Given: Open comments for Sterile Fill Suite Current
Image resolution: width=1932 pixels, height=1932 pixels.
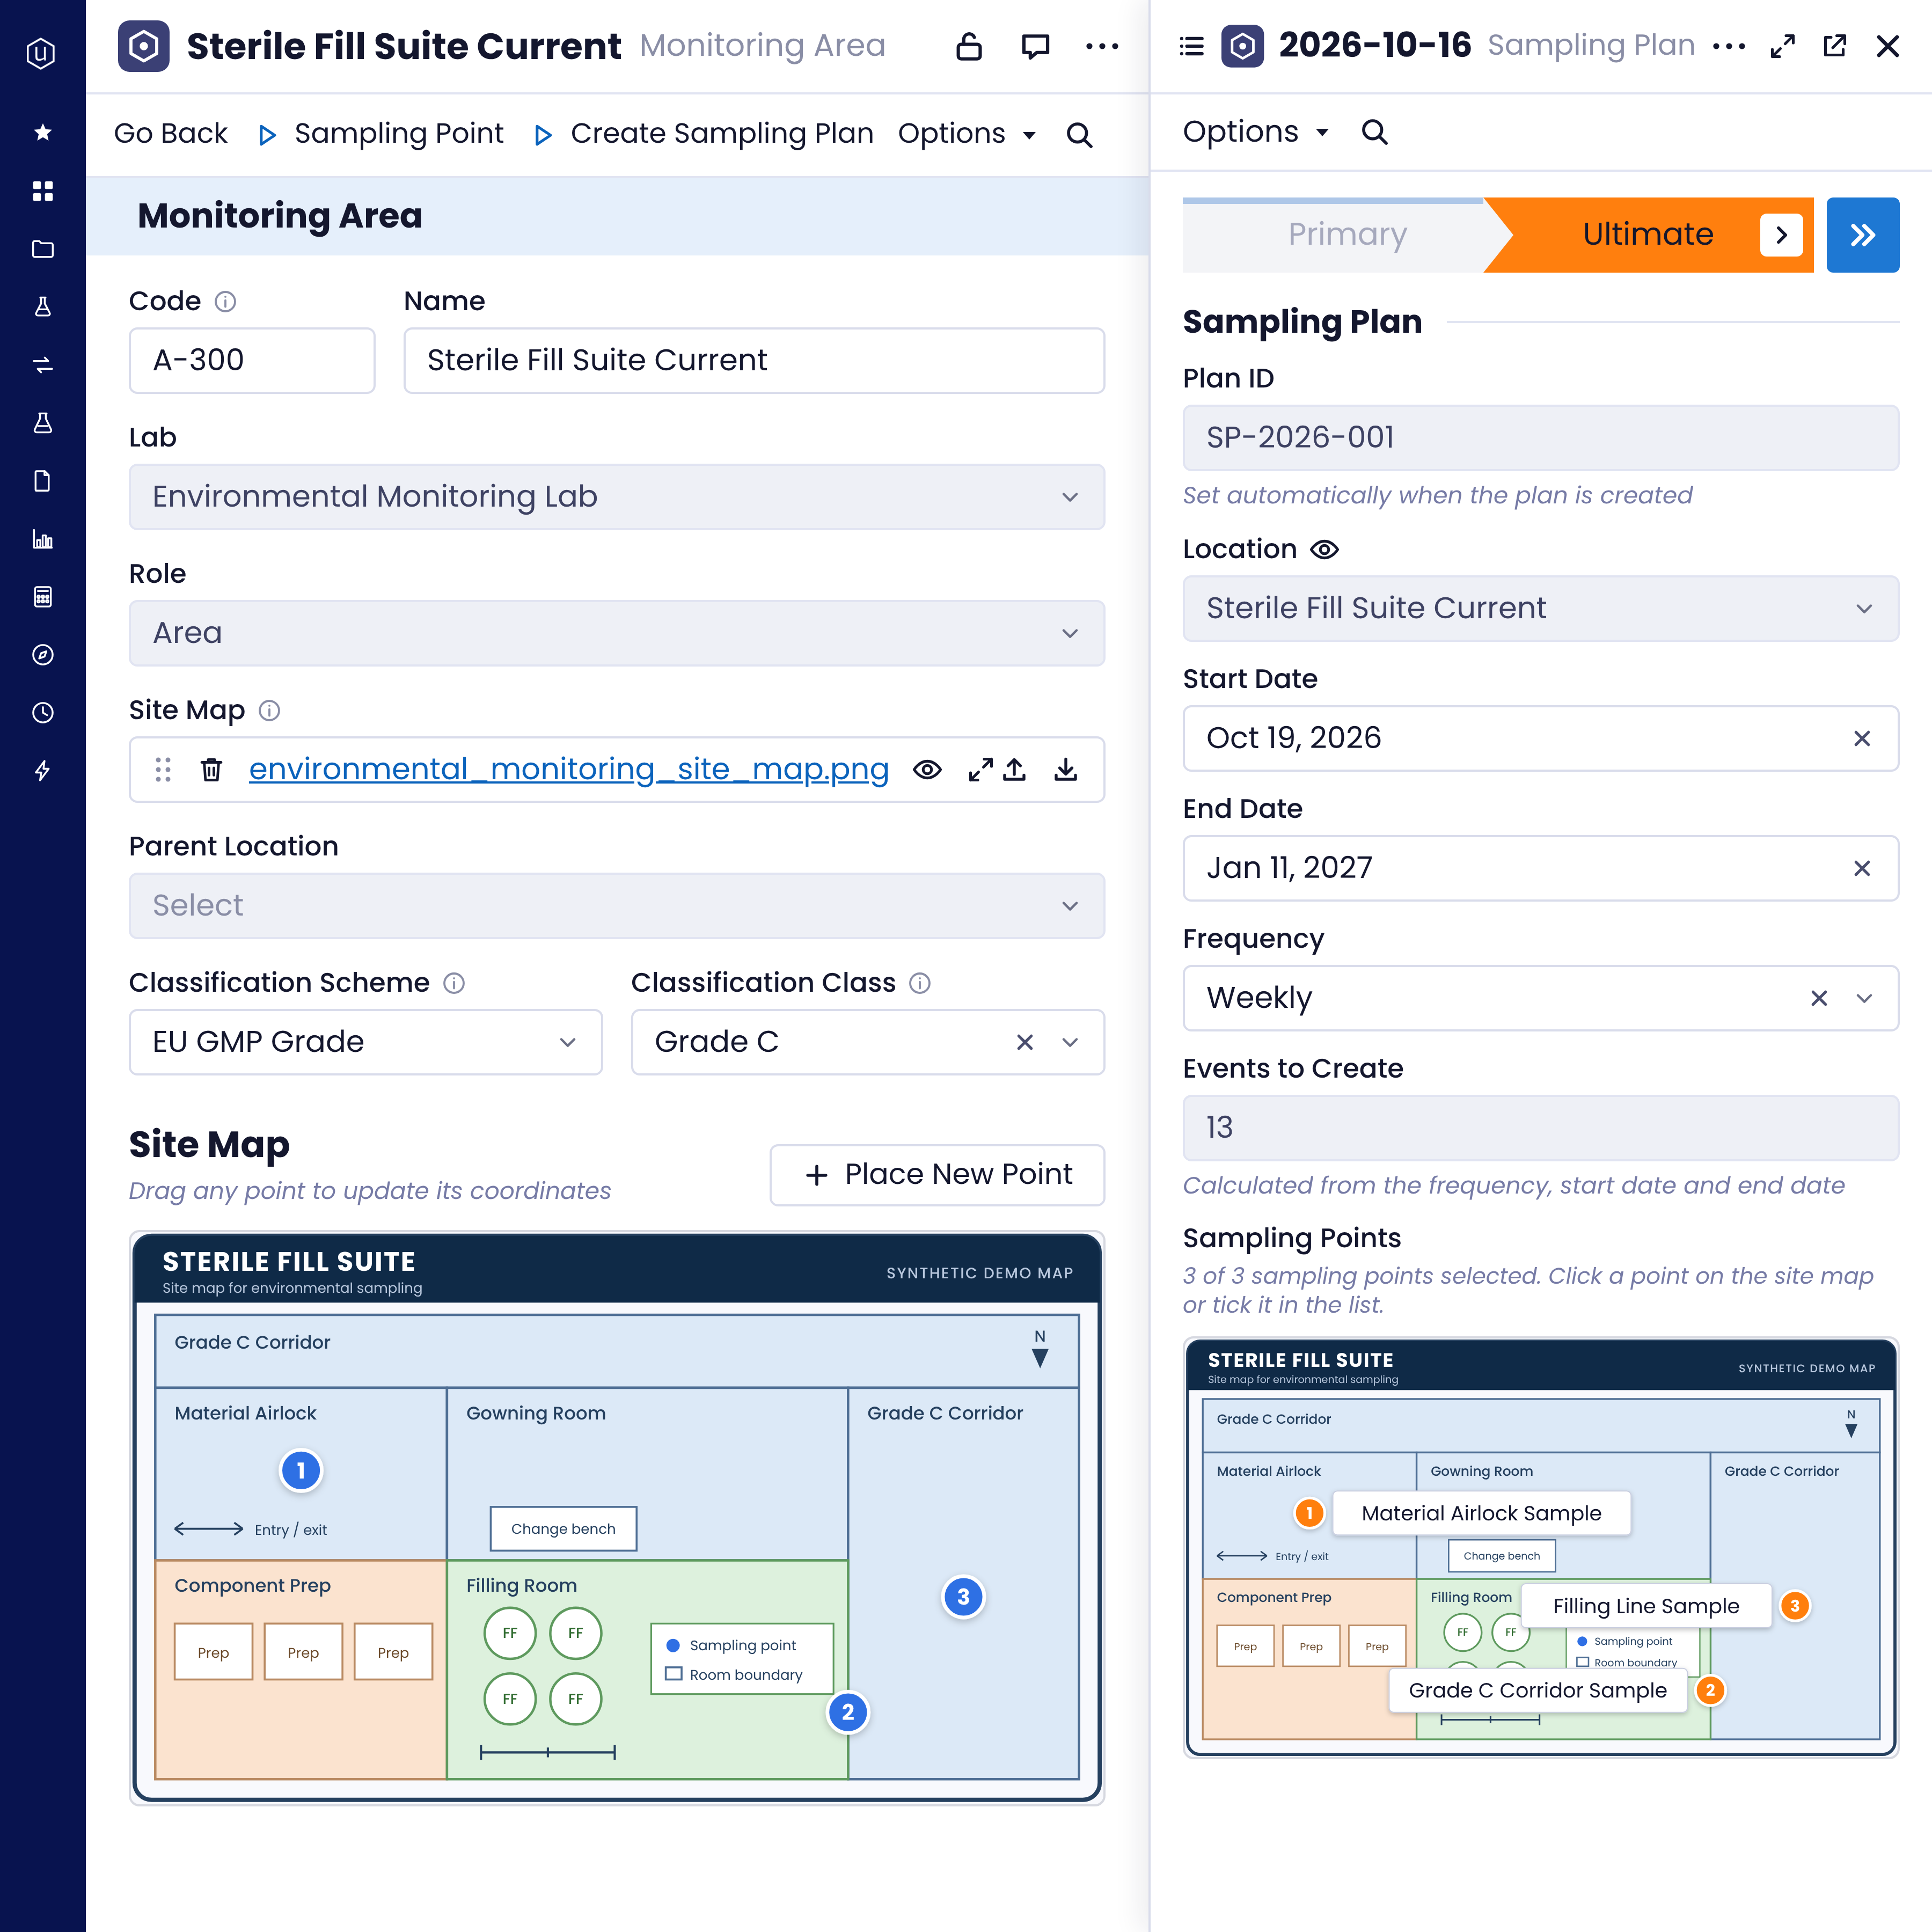Looking at the screenshot, I should [x=1035, y=46].
